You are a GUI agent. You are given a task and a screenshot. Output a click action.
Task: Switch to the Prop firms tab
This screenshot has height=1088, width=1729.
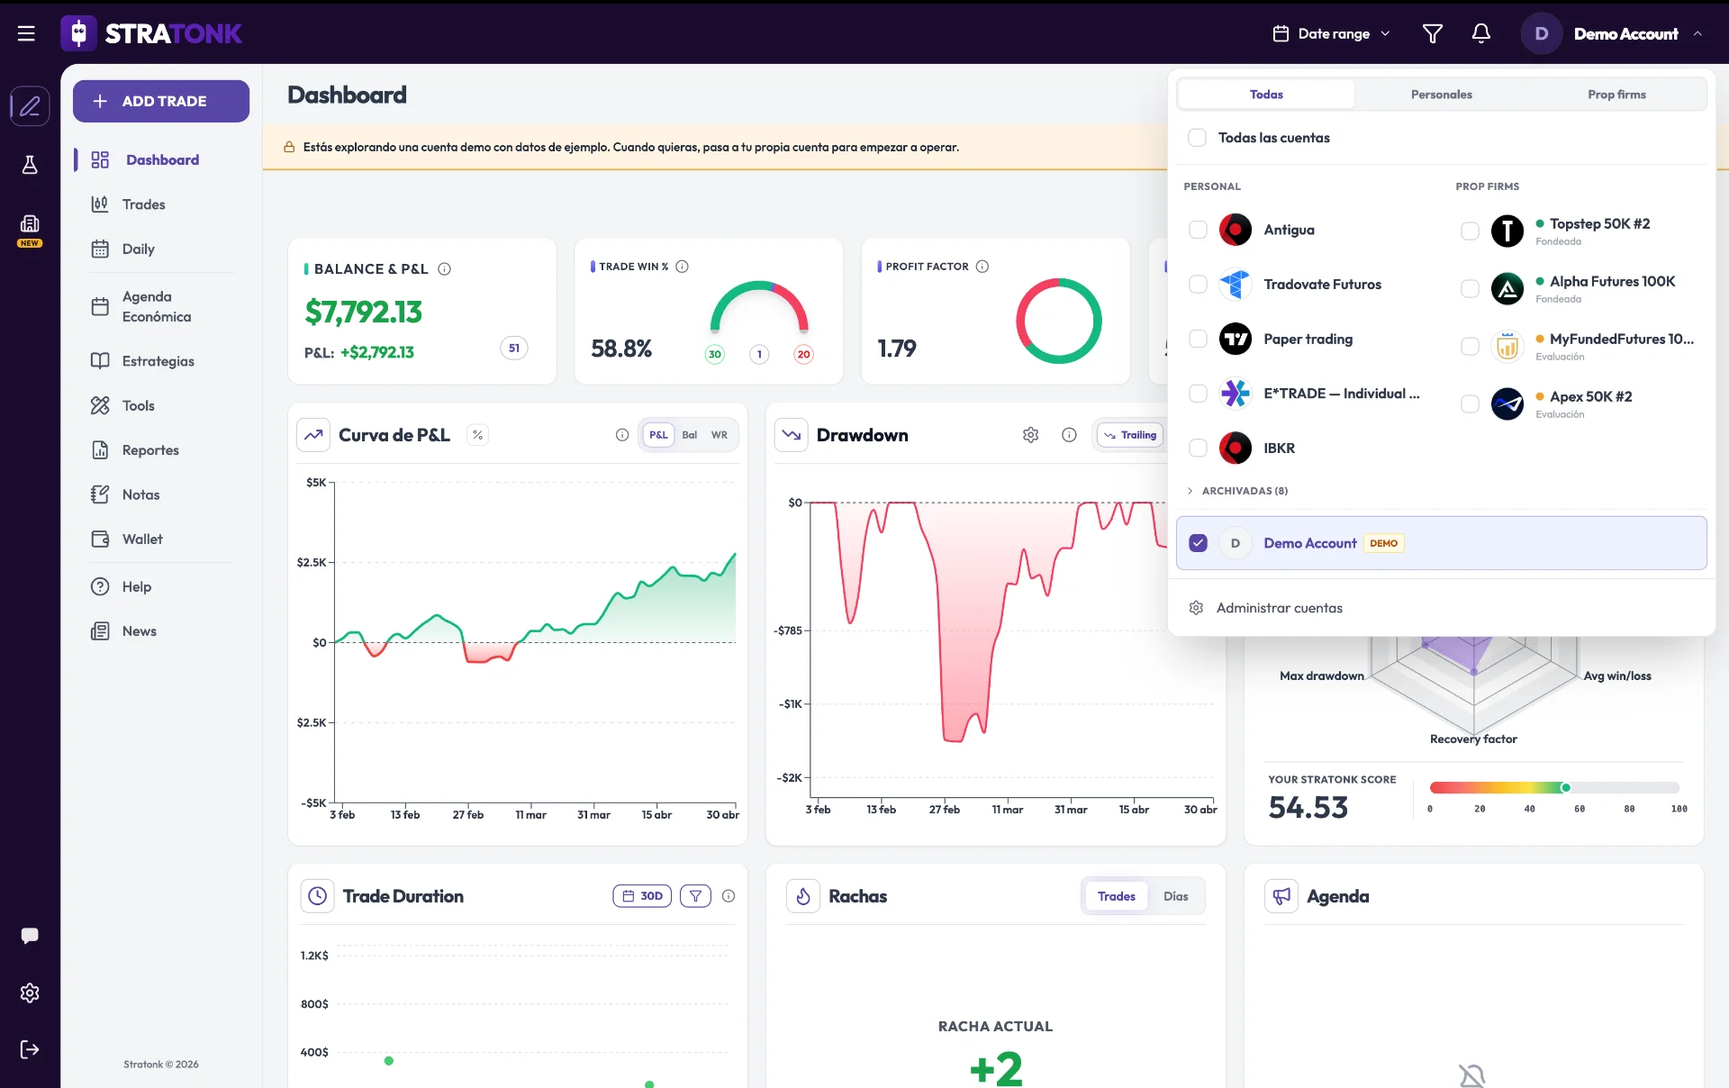pyautogui.click(x=1616, y=95)
